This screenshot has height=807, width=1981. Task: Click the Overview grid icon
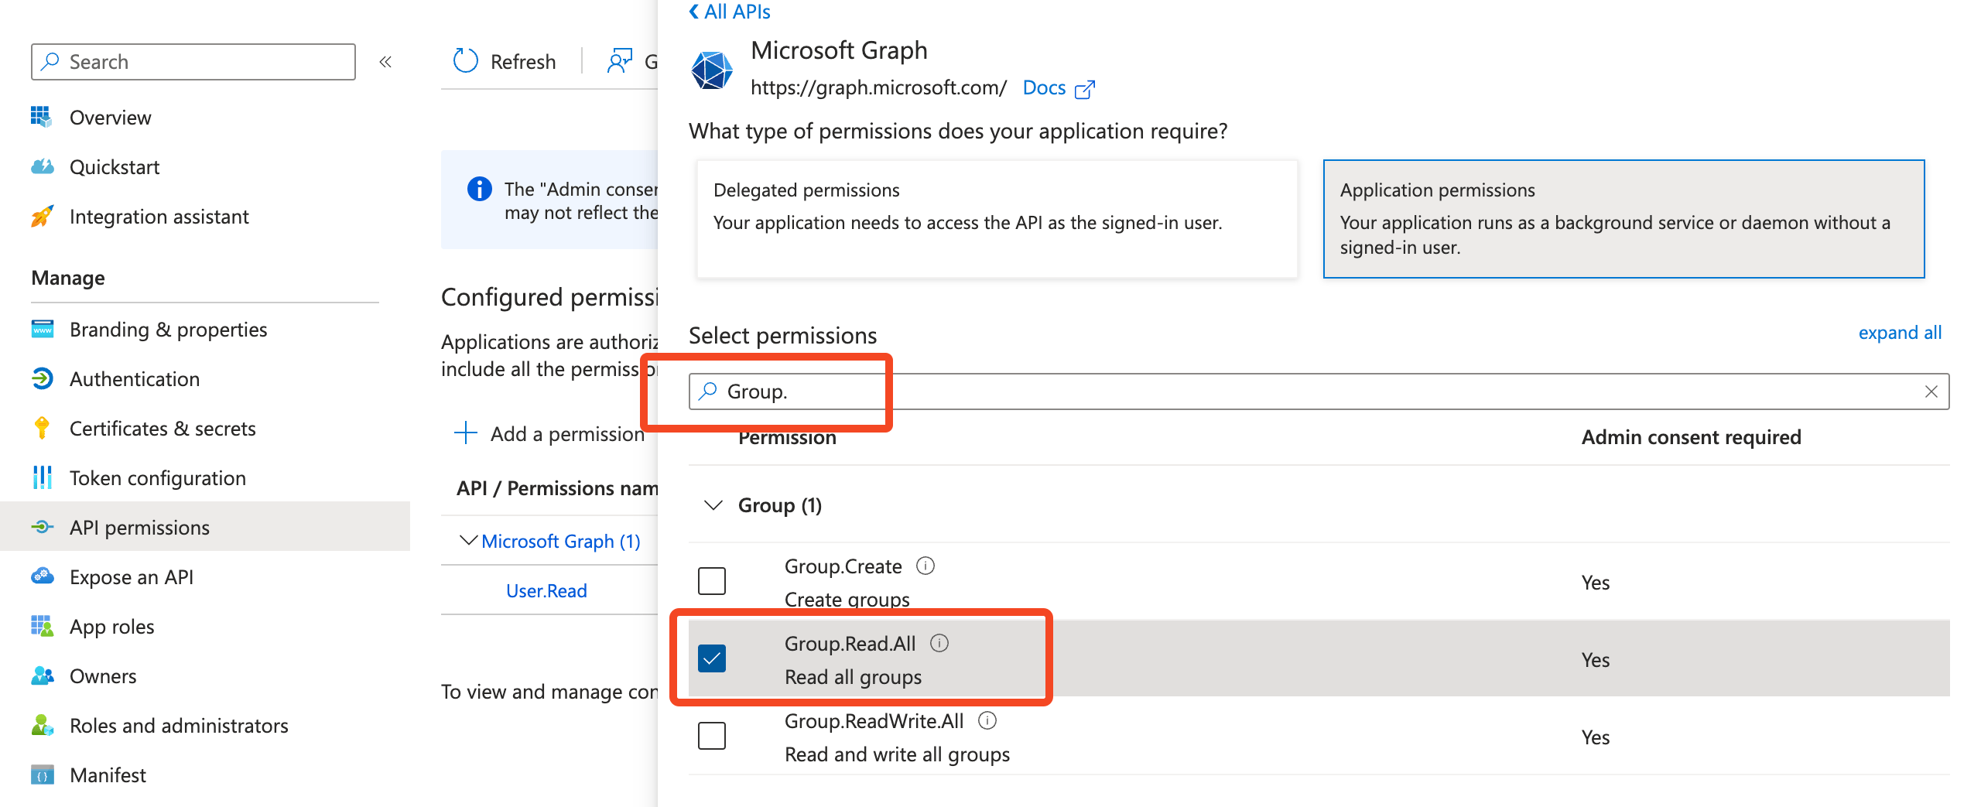pyautogui.click(x=42, y=117)
